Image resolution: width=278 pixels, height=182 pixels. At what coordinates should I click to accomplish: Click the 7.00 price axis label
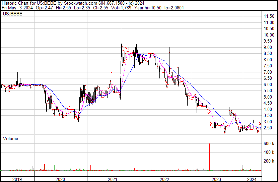tap(268, 72)
